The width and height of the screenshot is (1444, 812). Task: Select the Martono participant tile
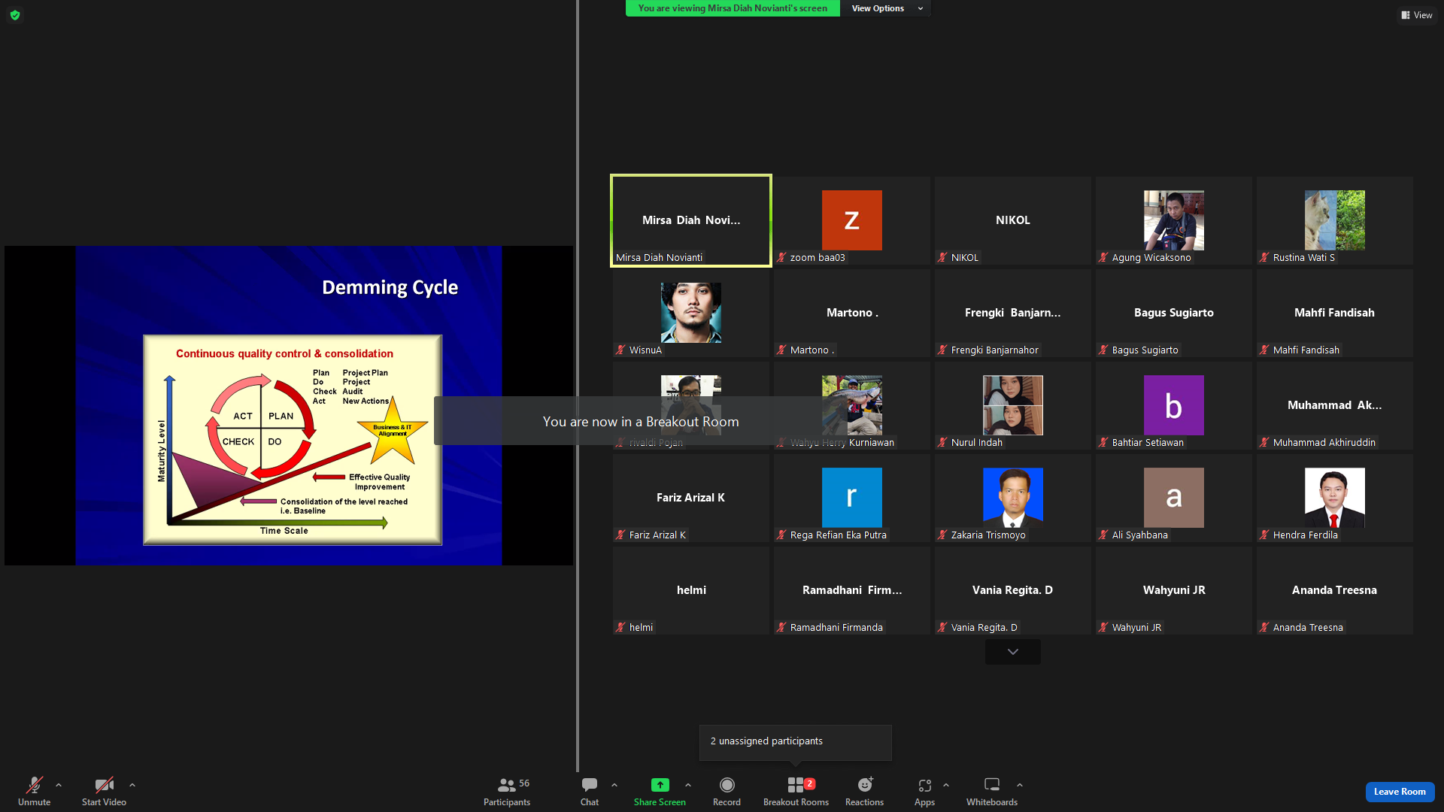point(852,313)
